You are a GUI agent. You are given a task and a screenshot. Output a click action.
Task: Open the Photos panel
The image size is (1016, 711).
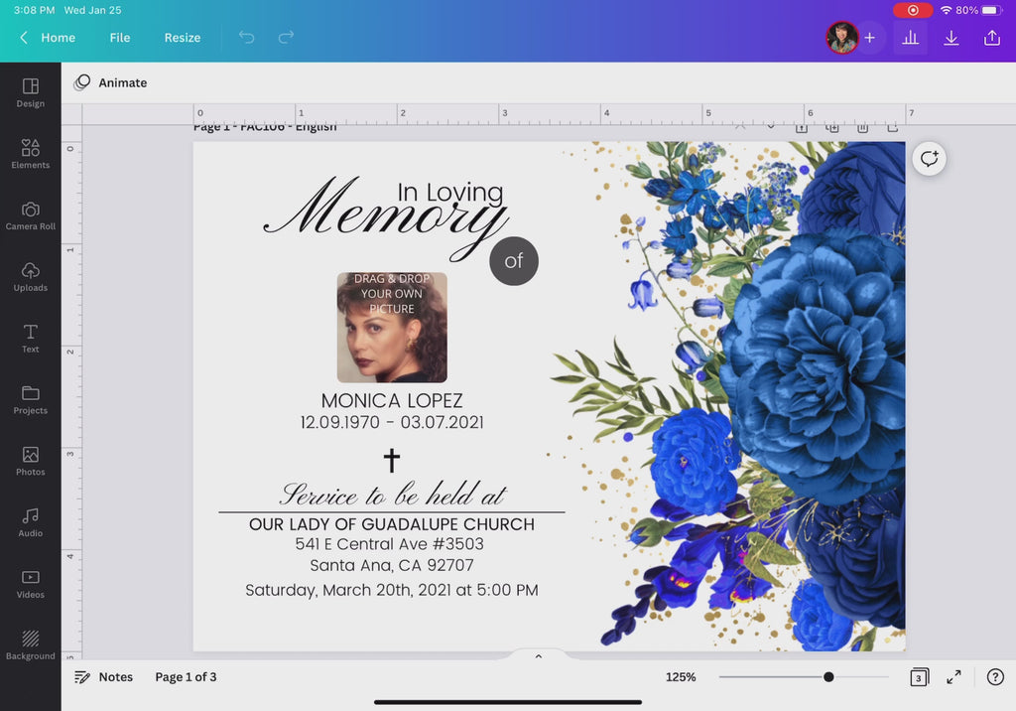31,461
